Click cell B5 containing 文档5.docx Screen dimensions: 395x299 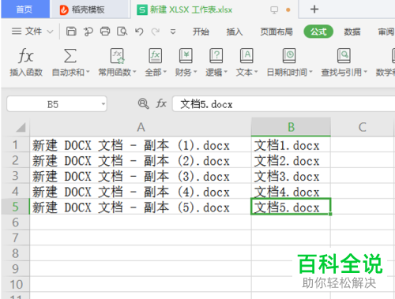pyautogui.click(x=291, y=207)
